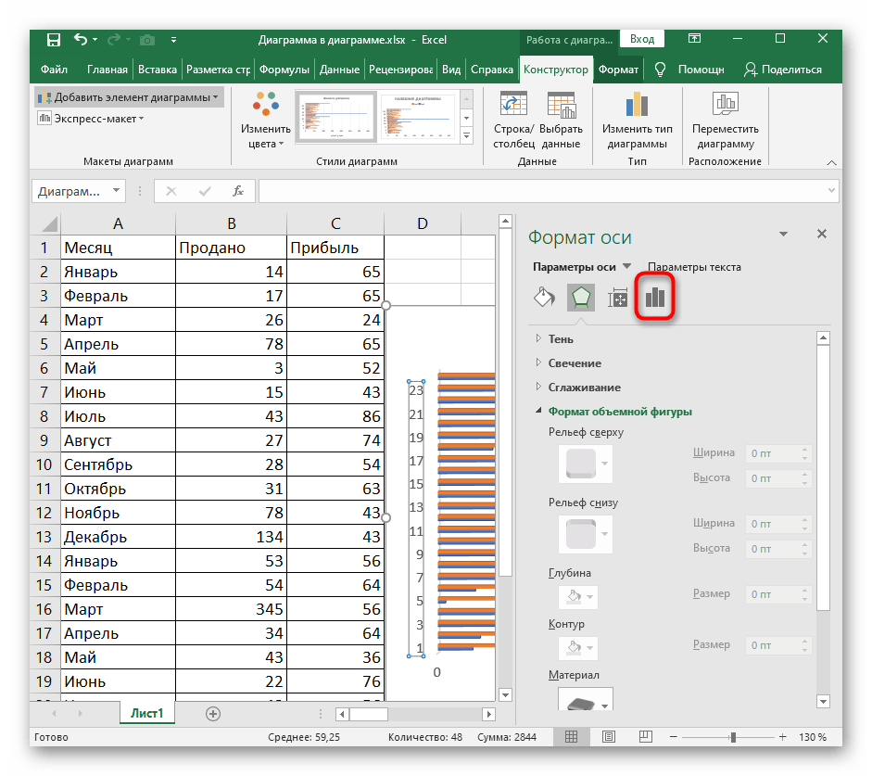This screenshot has height=776, width=872.
Task: Select the select-all corner triangle
Action: point(50,224)
